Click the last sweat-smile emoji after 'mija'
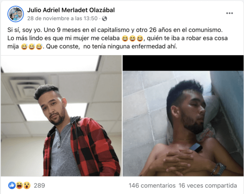 click(39, 47)
